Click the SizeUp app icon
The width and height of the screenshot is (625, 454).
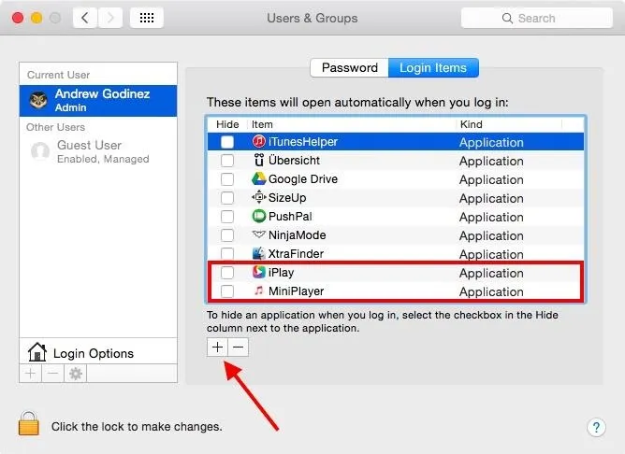point(259,197)
